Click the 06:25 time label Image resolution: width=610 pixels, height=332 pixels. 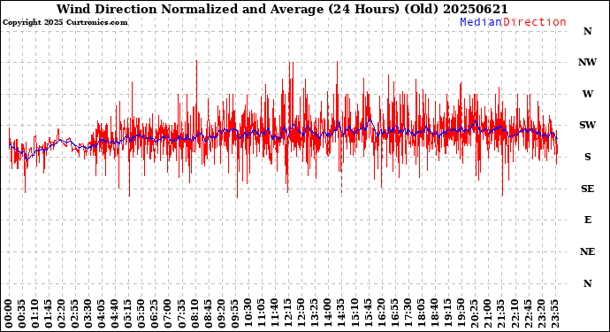tap(154, 313)
